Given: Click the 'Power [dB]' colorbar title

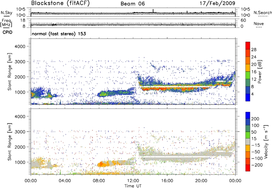Looking at the screenshot, I should pyautogui.click(x=259, y=72).
